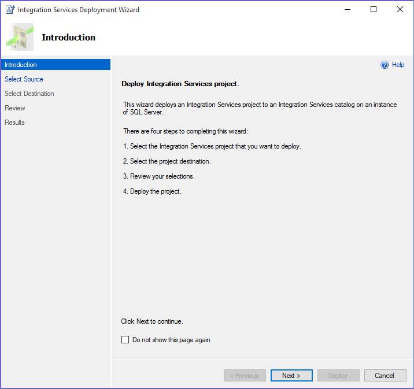Click the Next > button

[x=291, y=375]
